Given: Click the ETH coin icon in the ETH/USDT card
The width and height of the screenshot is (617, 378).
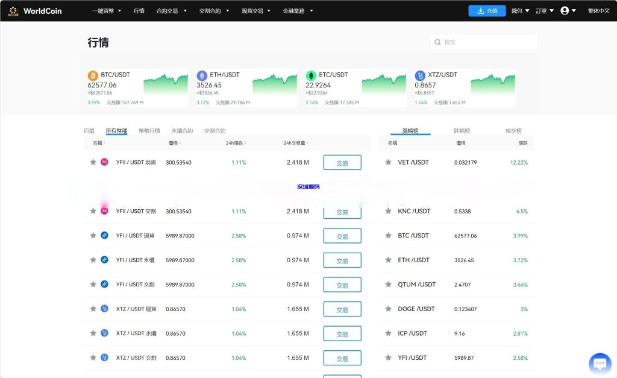Looking at the screenshot, I should tap(202, 75).
